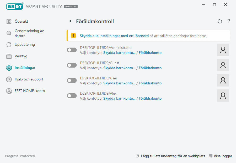Toggle parental control for Guest account

[x=72, y=65]
